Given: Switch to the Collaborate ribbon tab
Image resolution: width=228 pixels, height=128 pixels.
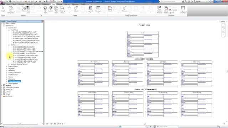Looking at the screenshot, I should (x=46, y=4).
